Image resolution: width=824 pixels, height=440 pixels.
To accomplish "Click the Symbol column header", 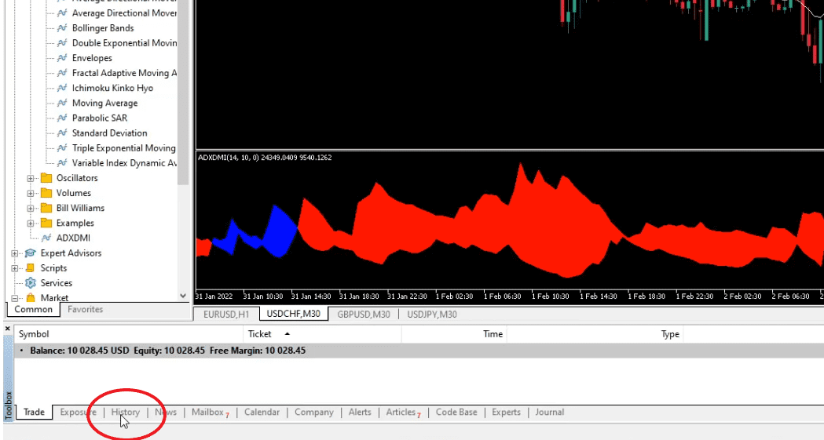I will point(34,334).
